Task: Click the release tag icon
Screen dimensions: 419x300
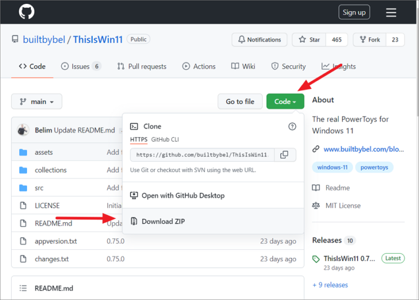Action: pyautogui.click(x=316, y=259)
